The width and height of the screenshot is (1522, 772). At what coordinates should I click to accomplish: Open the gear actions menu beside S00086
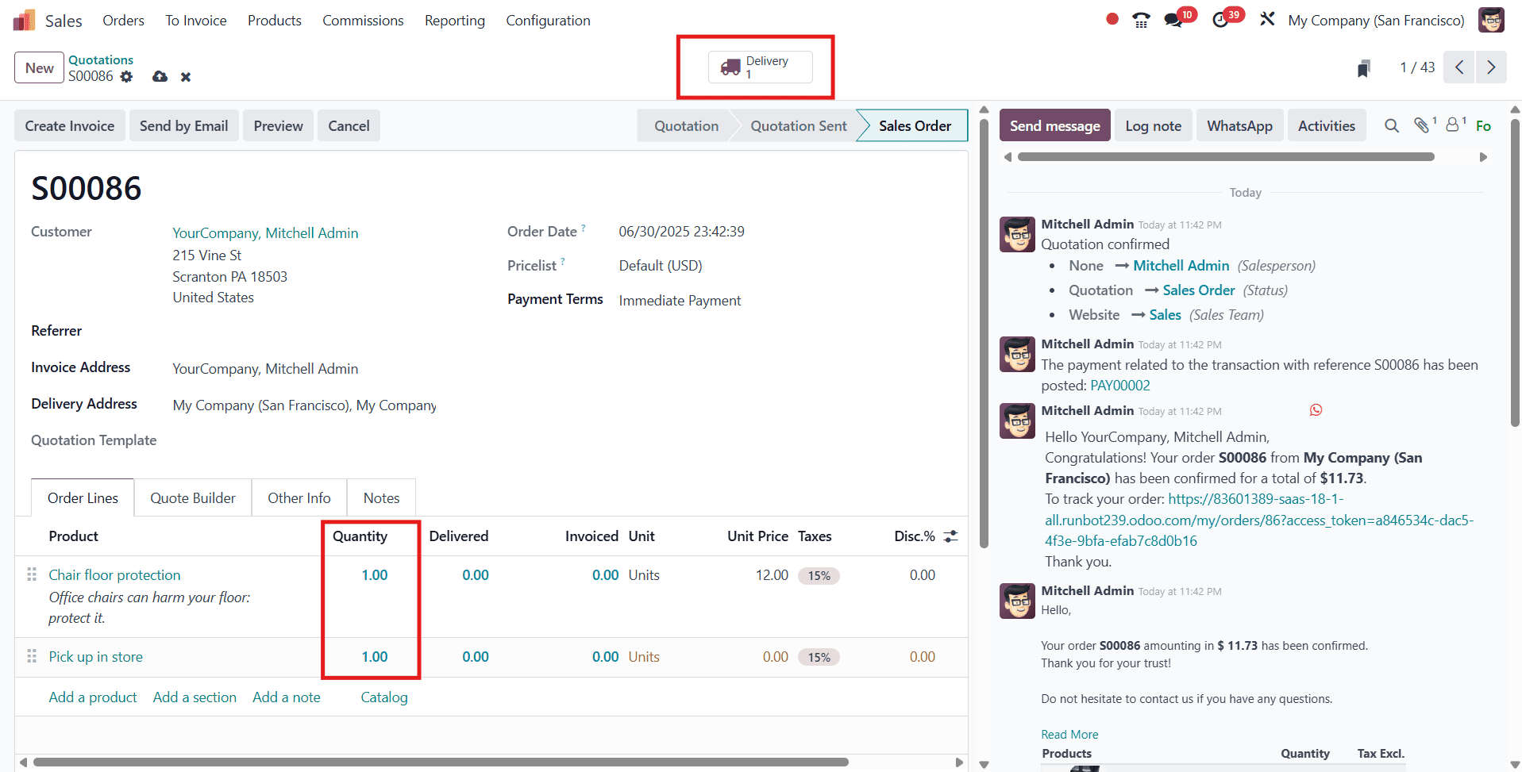126,77
